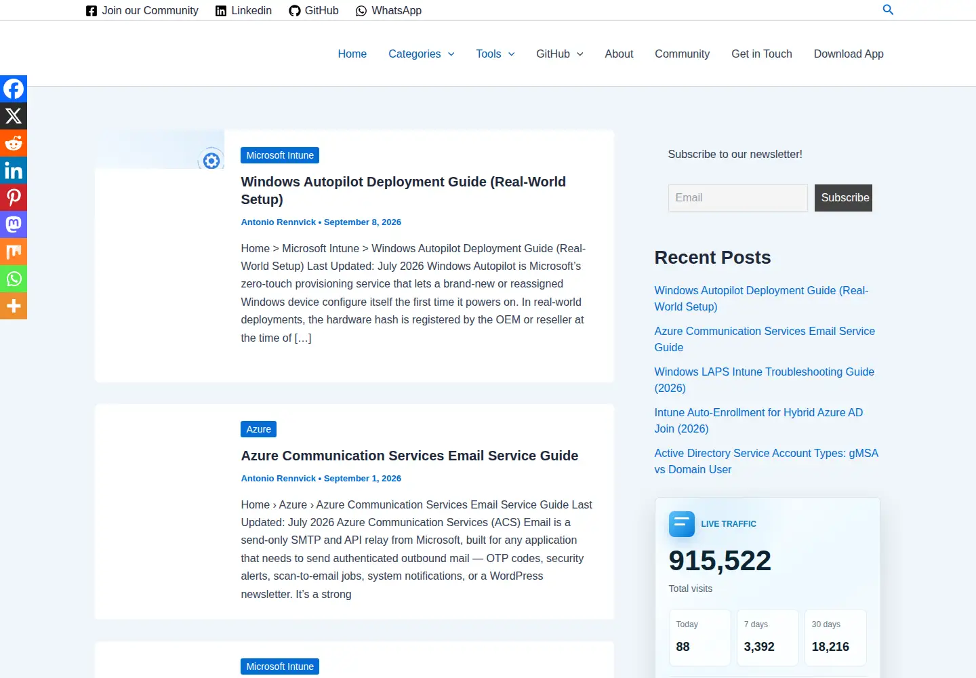Click the Azure category tag
Viewport: 976px width, 678px height.
click(258, 429)
